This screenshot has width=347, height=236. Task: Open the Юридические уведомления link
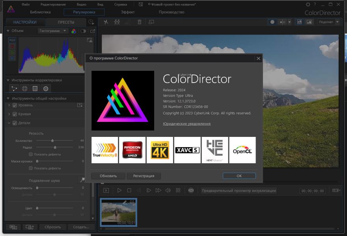[x=187, y=124]
